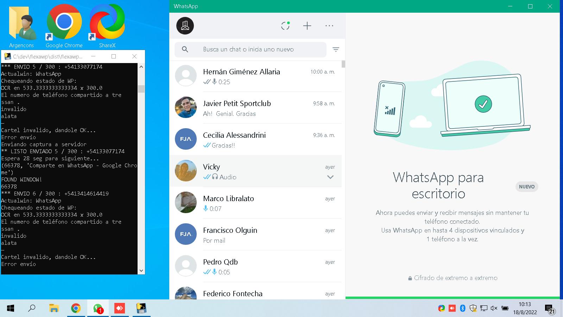Image resolution: width=563 pixels, height=317 pixels.
Task: Click the 'Audio' preview under Vicky
Action: [228, 177]
